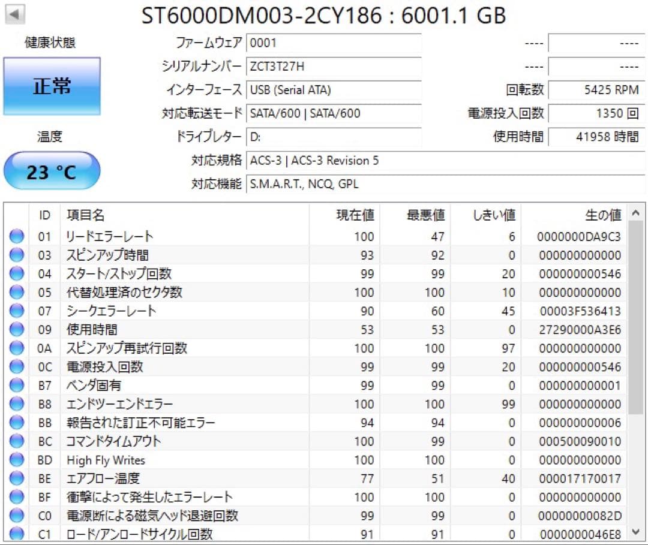This screenshot has width=648, height=545.
Task: Click the temperature badge showing 23 °C
Action: point(52,170)
